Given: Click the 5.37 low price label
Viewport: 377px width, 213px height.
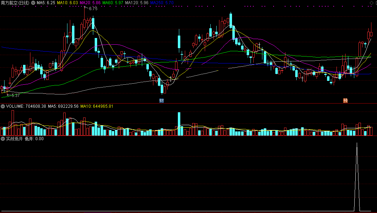Looking at the screenshot, I should coord(15,96).
